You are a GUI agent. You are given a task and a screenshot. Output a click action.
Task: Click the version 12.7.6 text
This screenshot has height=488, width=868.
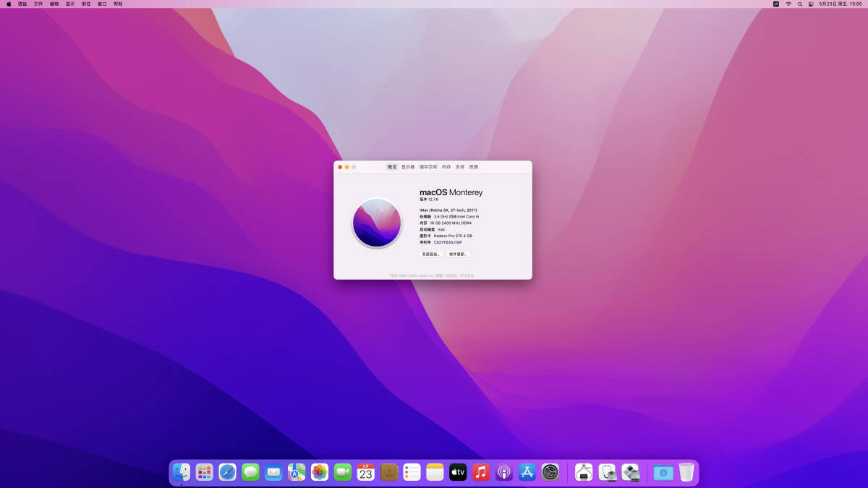tap(429, 200)
